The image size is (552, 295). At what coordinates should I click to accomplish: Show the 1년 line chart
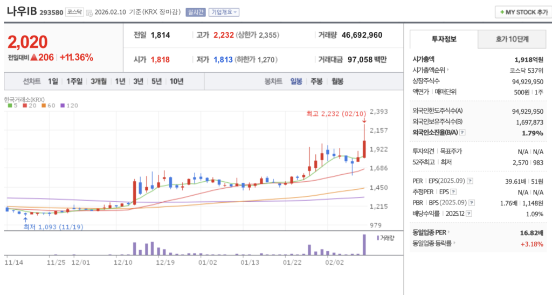coord(120,81)
